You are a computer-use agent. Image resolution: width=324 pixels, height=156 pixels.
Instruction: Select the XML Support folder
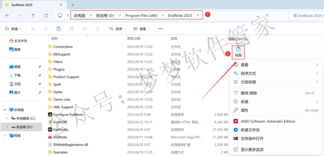tap(63, 107)
